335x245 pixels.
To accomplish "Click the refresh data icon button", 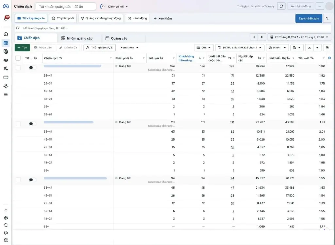I will pyautogui.click(x=281, y=6).
